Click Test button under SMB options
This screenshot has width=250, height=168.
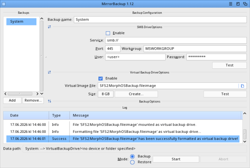click(x=229, y=65)
